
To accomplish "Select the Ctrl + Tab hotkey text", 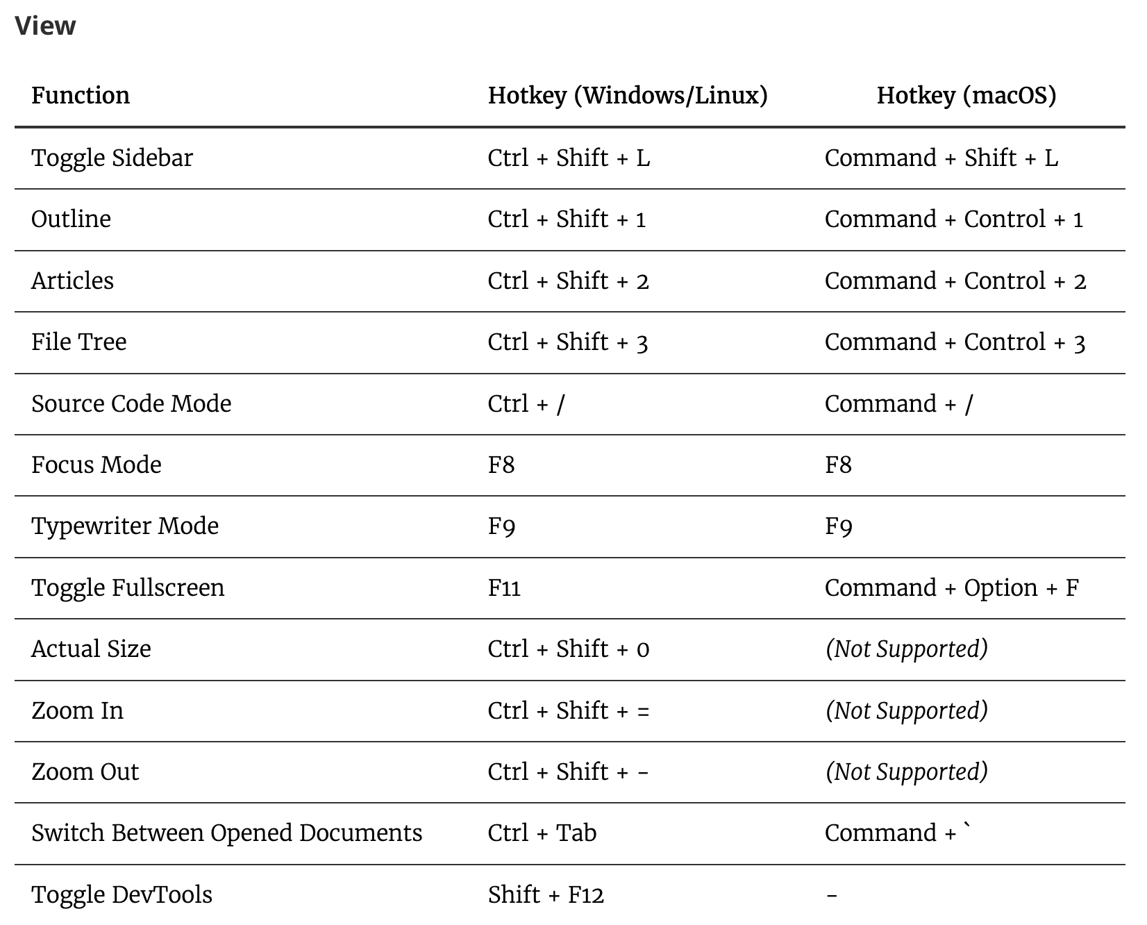I will 542,833.
